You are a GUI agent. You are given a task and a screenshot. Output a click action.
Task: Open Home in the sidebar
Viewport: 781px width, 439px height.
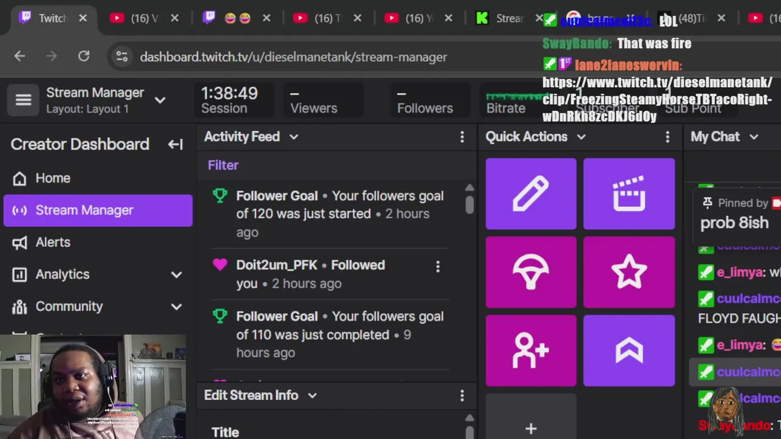[x=98, y=178]
